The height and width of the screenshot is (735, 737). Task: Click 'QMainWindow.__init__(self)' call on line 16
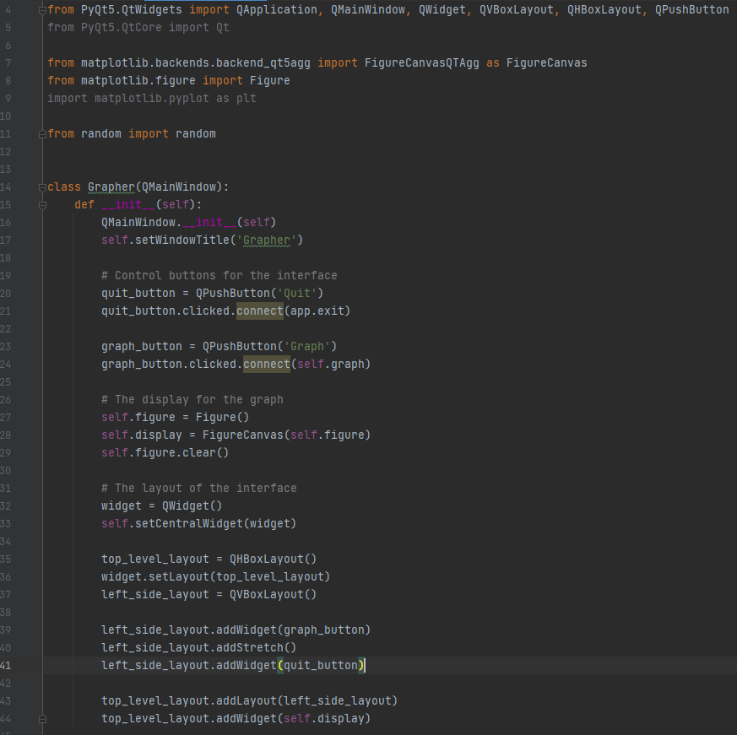188,222
